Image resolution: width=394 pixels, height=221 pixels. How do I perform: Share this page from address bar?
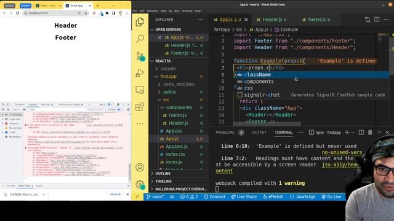79,13
